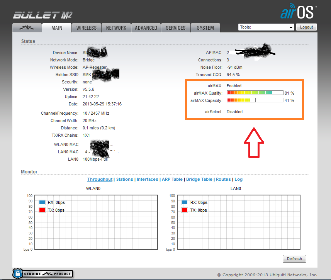Open the WIRELESS tab
Image resolution: width=331 pixels, height=280 pixels.
coord(87,28)
